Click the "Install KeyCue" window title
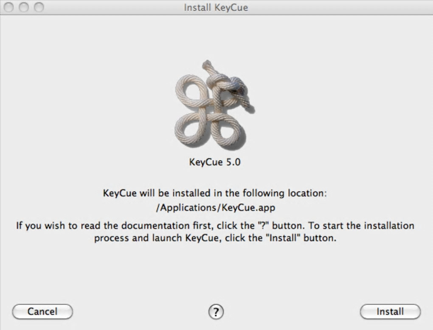The height and width of the screenshot is (330, 433). click(x=216, y=8)
